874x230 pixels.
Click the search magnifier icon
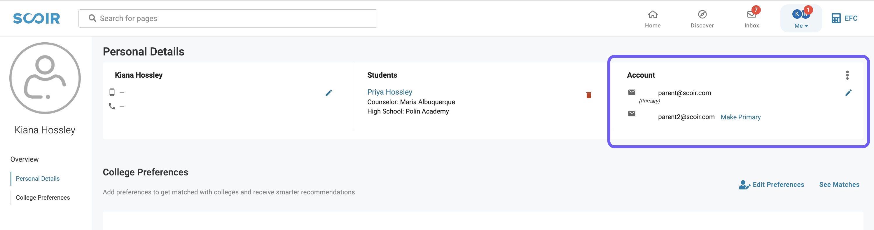click(92, 18)
